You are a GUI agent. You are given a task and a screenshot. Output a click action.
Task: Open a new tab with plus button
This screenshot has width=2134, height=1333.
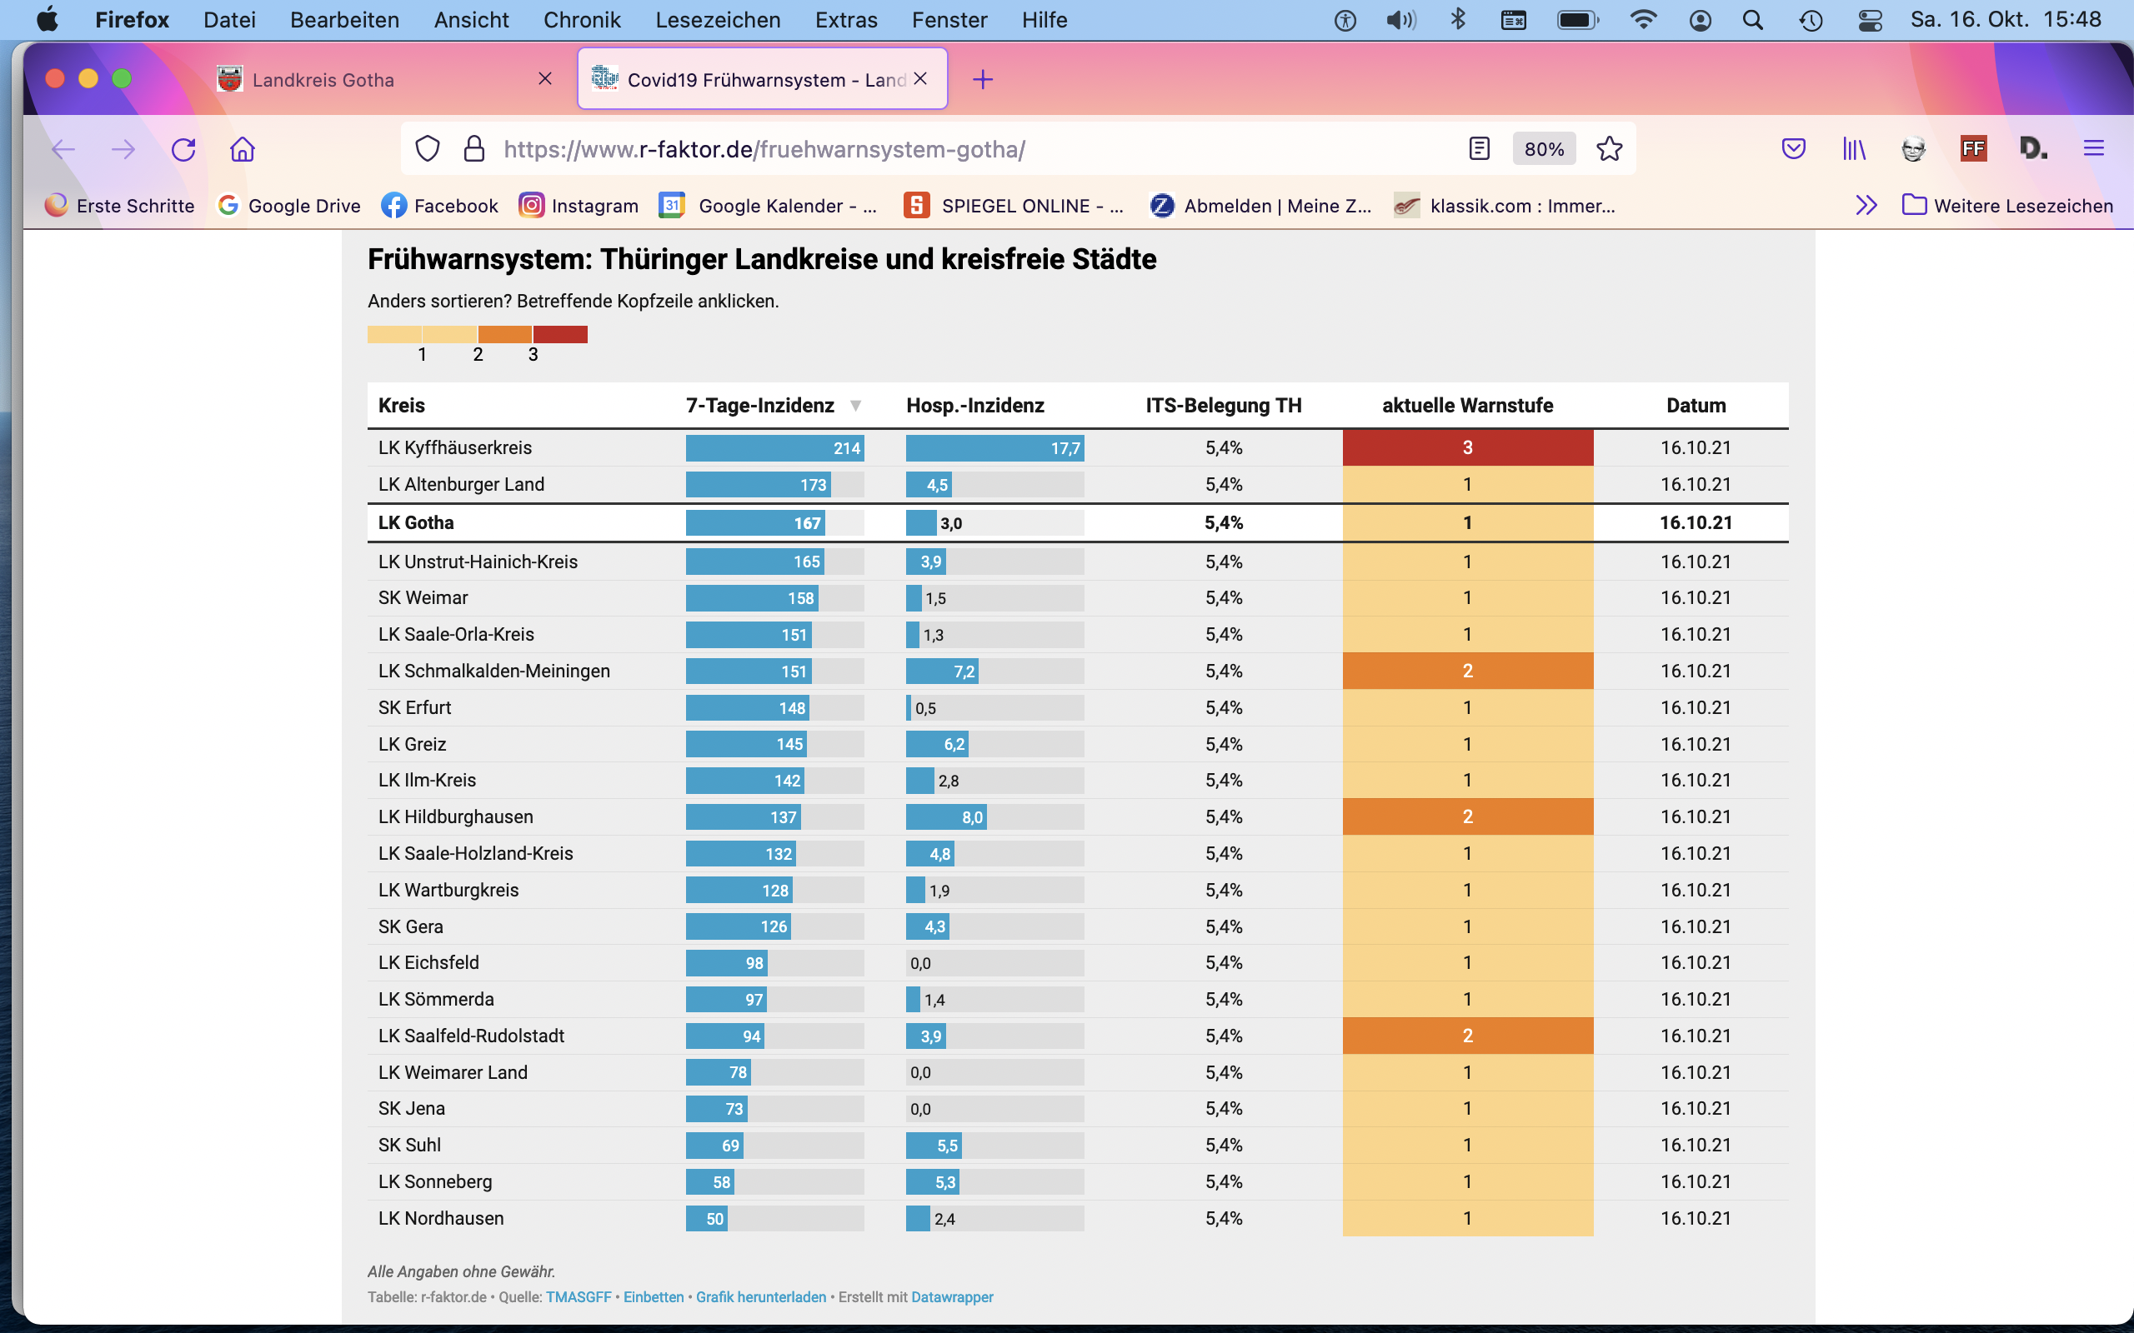[982, 79]
